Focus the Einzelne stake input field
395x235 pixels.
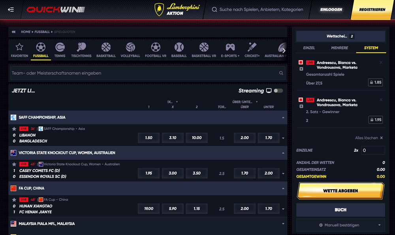coord(373,150)
